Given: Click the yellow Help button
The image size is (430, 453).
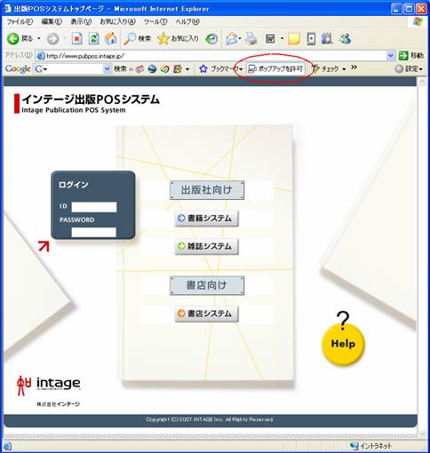Looking at the screenshot, I should tap(343, 344).
